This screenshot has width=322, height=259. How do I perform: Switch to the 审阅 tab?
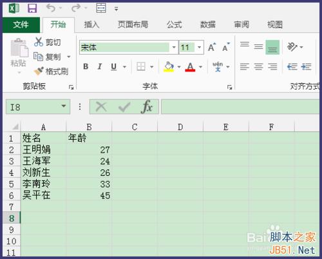pos(241,24)
